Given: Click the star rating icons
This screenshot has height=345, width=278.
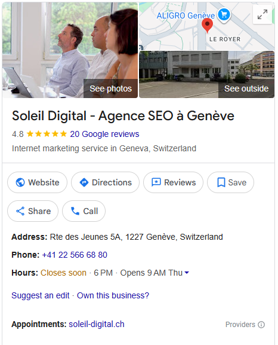Looking at the screenshot, I should click(x=47, y=134).
